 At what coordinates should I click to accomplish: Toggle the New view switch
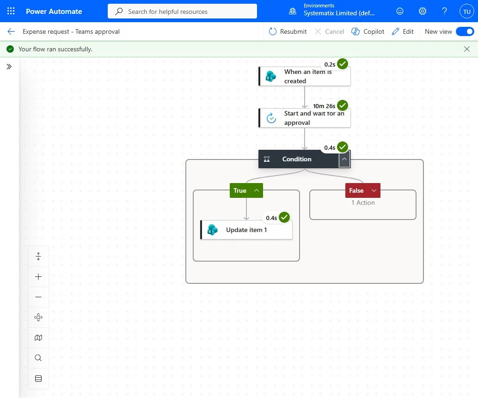[465, 31]
